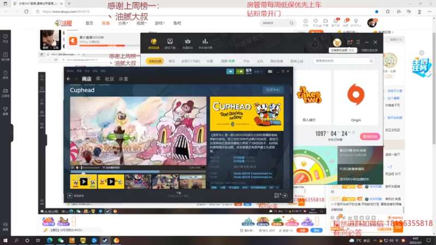Expand the Douyu 游戏 dropdown
436x245 pixels.
[x=159, y=23]
